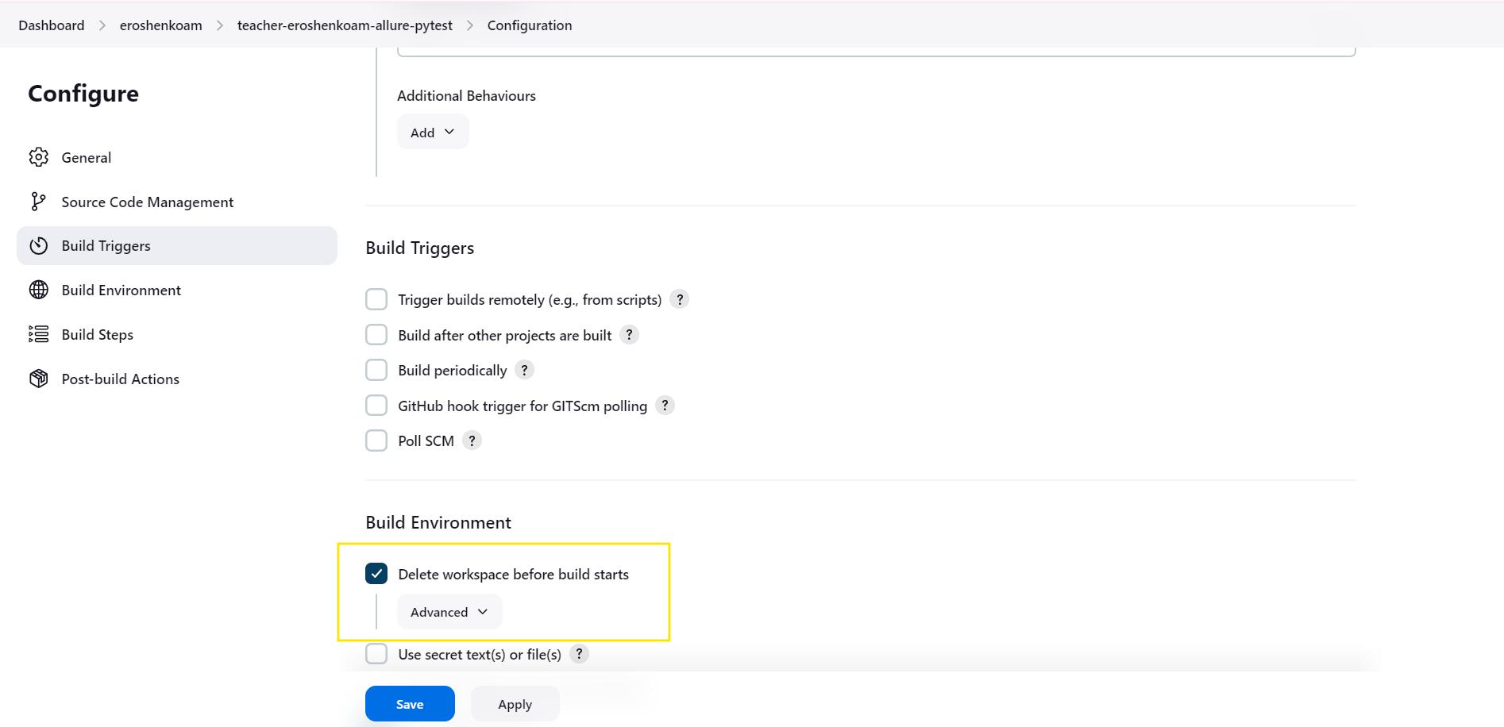Enable Build periodically option
This screenshot has height=727, width=1504.
(x=376, y=370)
